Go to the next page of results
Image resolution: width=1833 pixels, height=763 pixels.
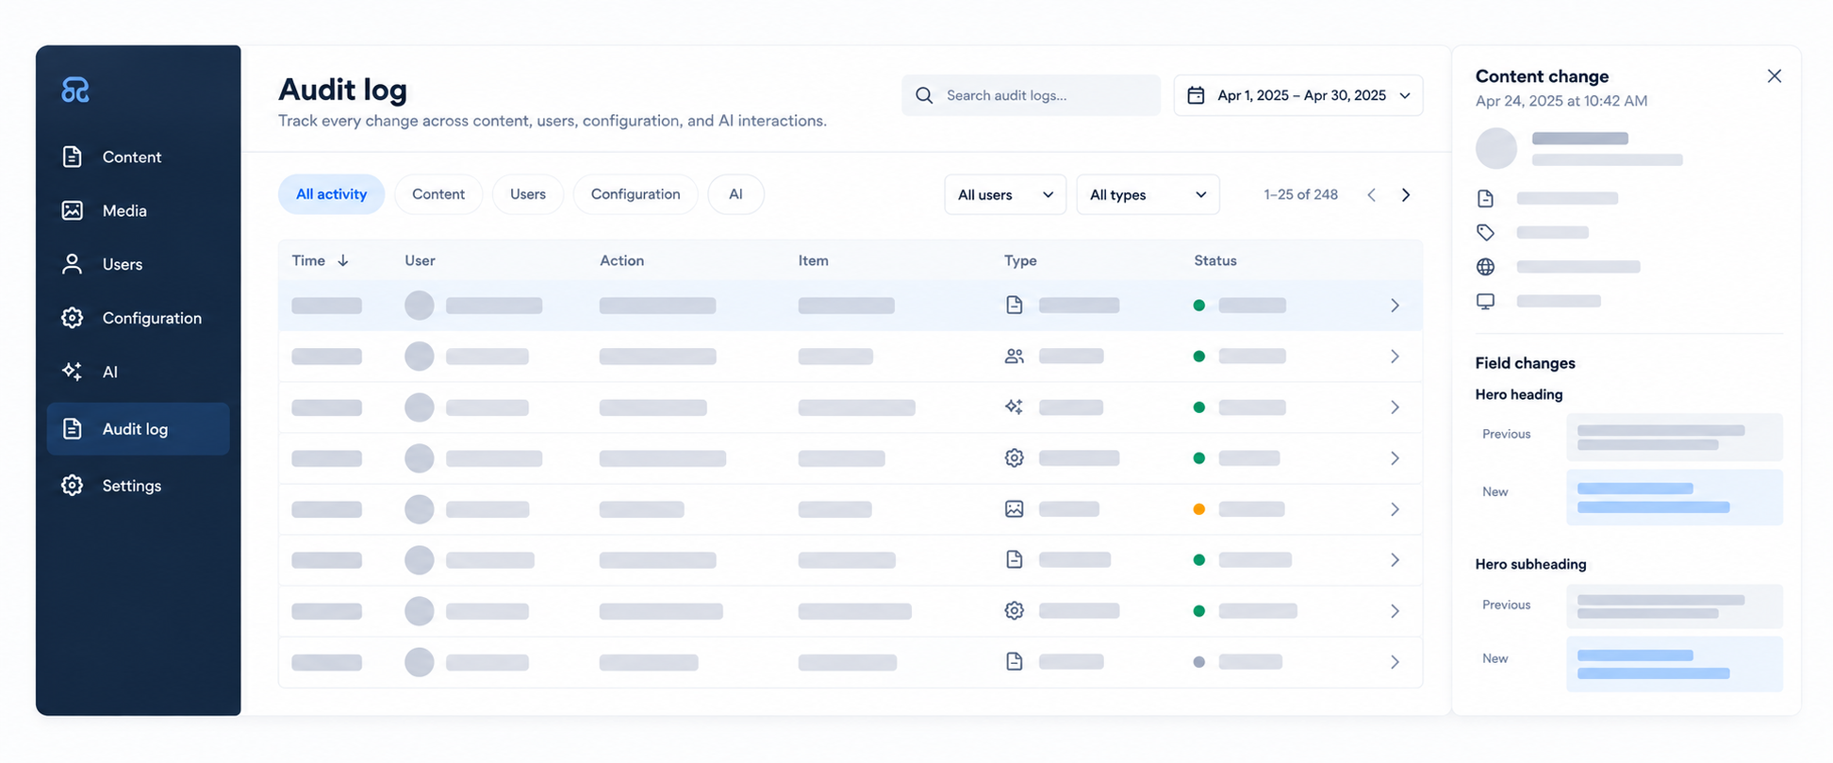[x=1406, y=194]
